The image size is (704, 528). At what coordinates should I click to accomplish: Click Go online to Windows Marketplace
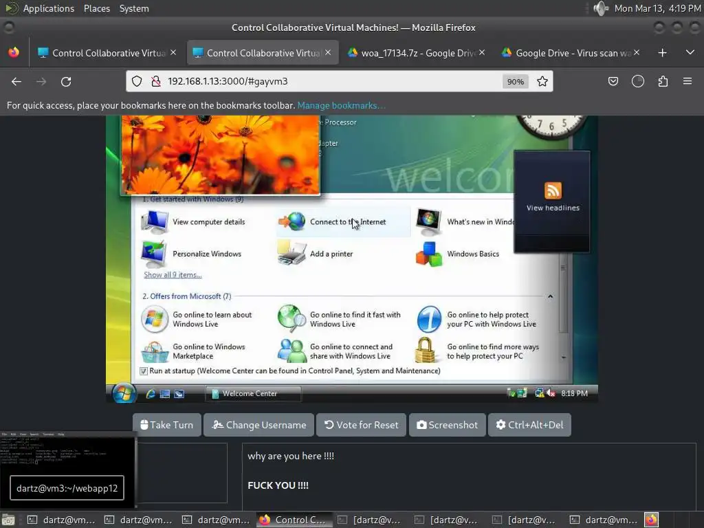coord(193,351)
